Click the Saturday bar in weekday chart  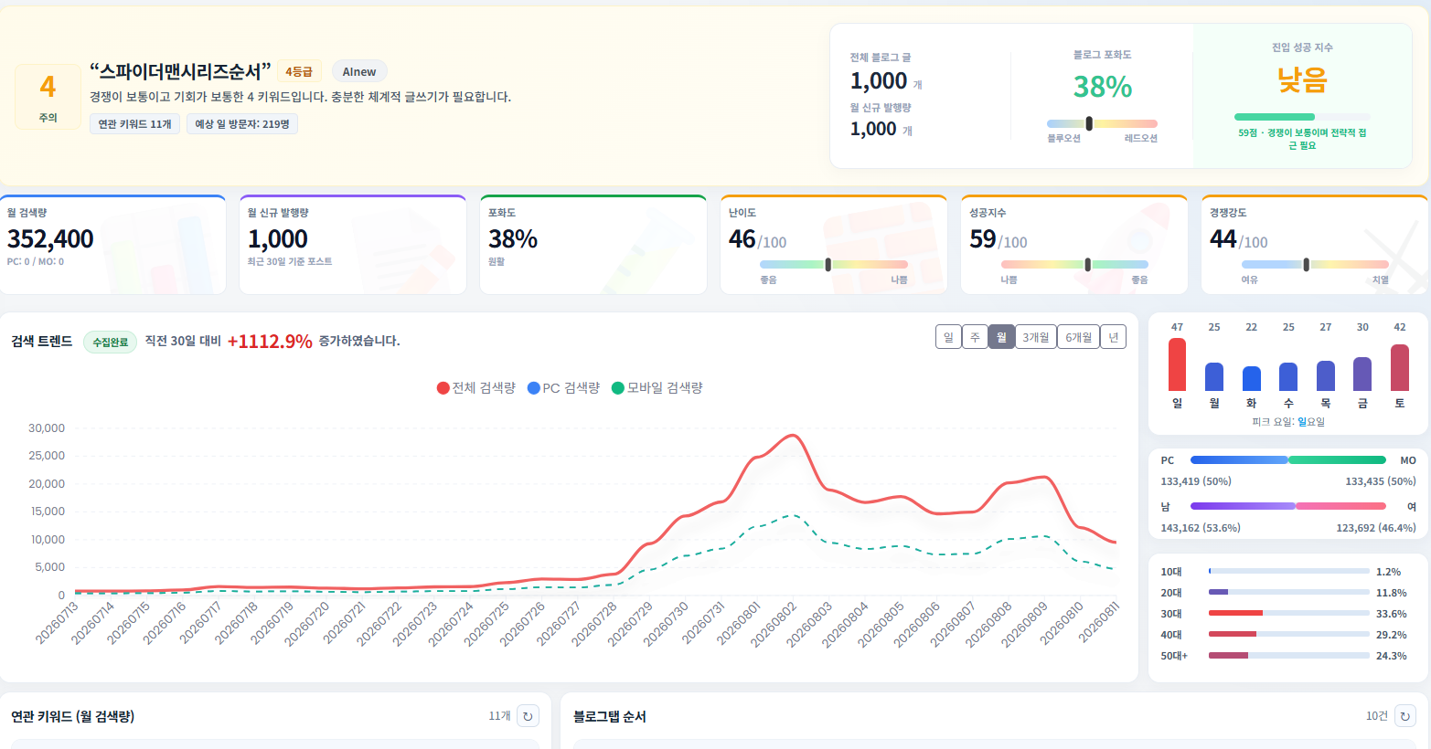coord(1400,367)
